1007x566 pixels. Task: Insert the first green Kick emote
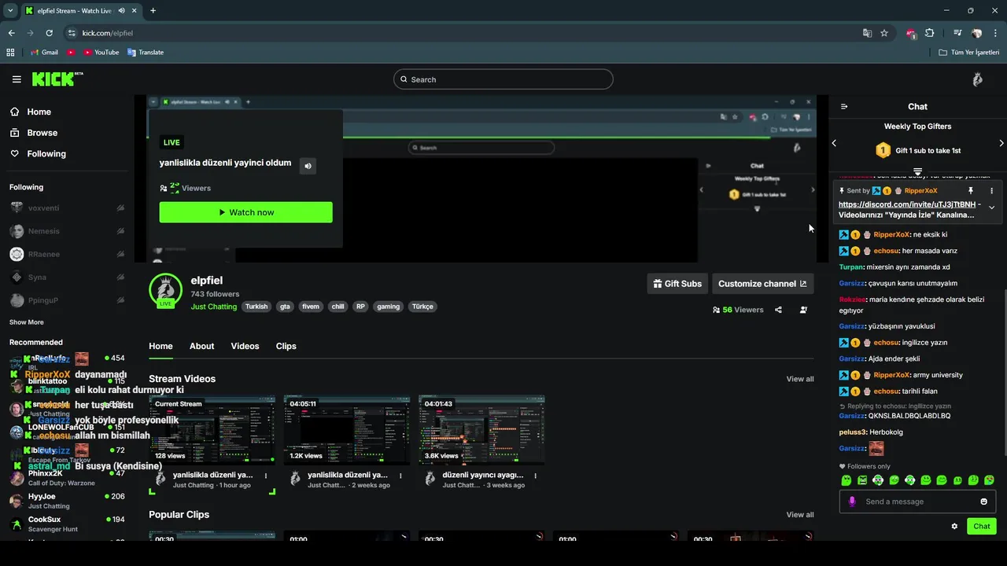846,480
